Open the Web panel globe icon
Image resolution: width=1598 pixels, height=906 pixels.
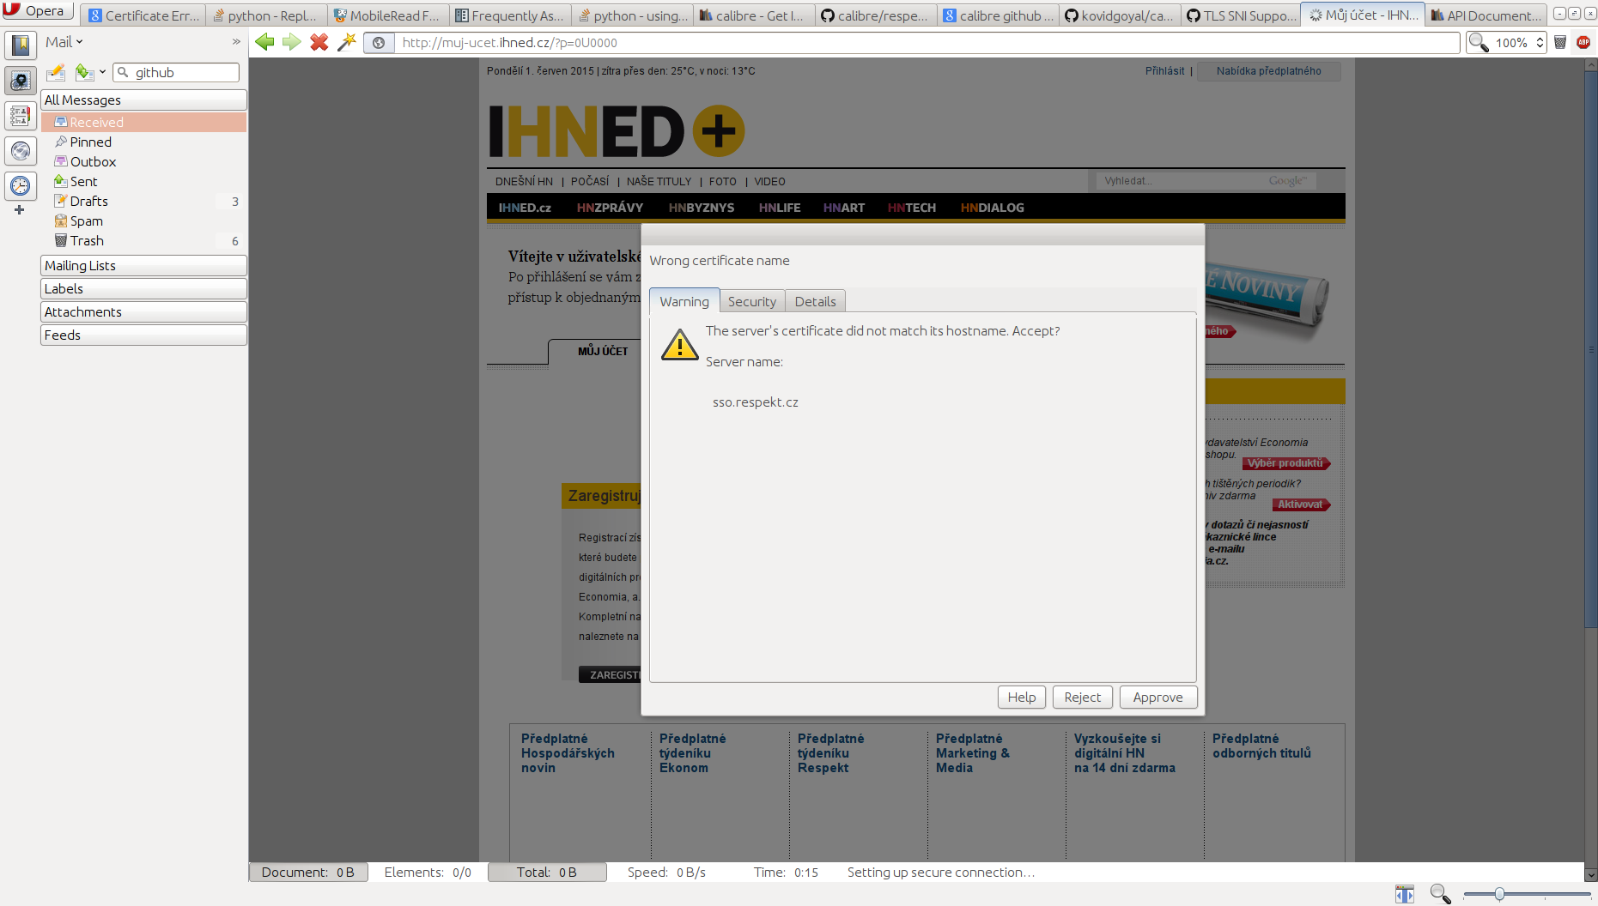[21, 151]
